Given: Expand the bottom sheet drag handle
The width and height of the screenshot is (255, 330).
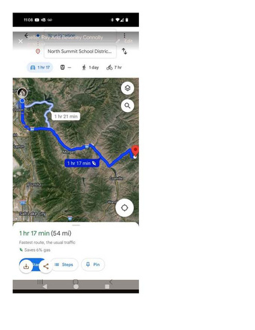Looking at the screenshot, I should point(76,225).
